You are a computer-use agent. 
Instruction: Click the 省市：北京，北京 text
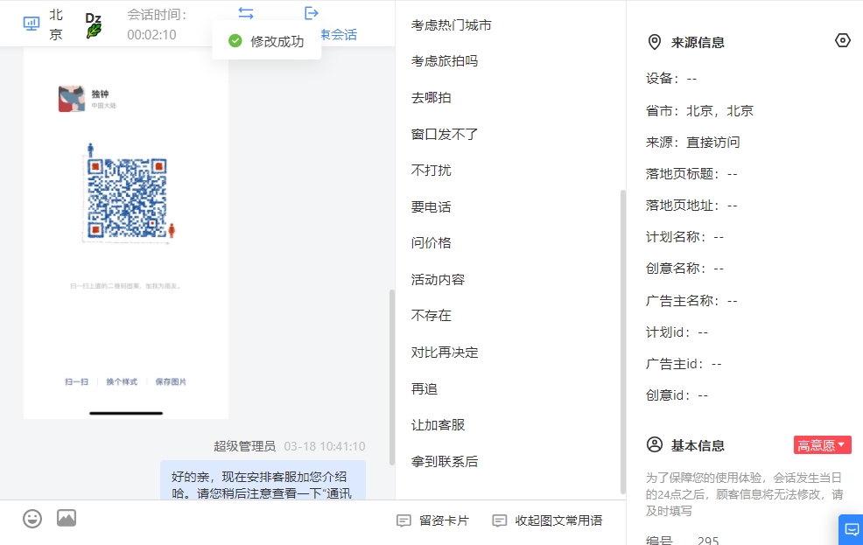[699, 110]
